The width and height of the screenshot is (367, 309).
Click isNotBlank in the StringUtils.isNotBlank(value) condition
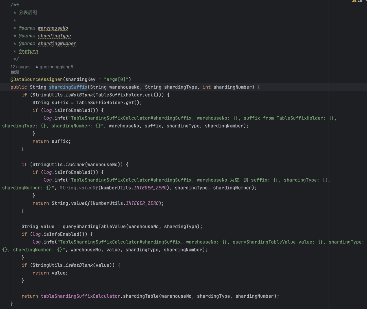pos(79,265)
